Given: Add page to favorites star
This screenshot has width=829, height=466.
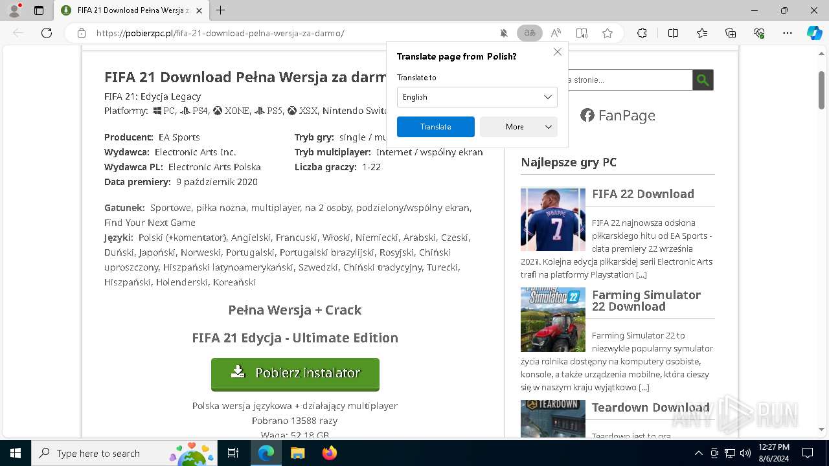Looking at the screenshot, I should point(608,33).
